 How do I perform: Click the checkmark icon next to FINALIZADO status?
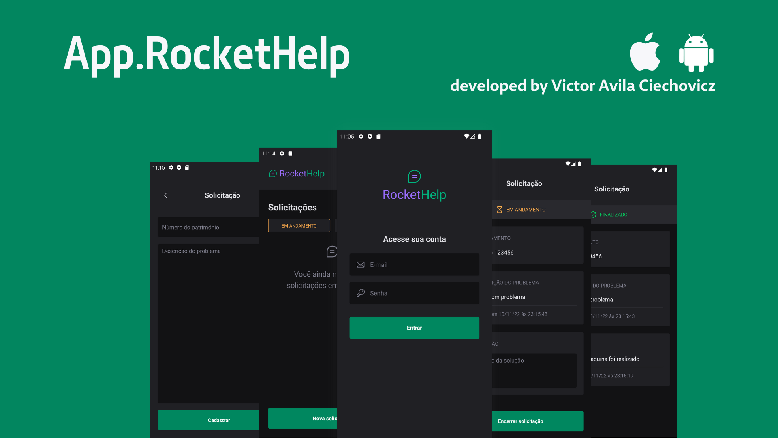(593, 215)
